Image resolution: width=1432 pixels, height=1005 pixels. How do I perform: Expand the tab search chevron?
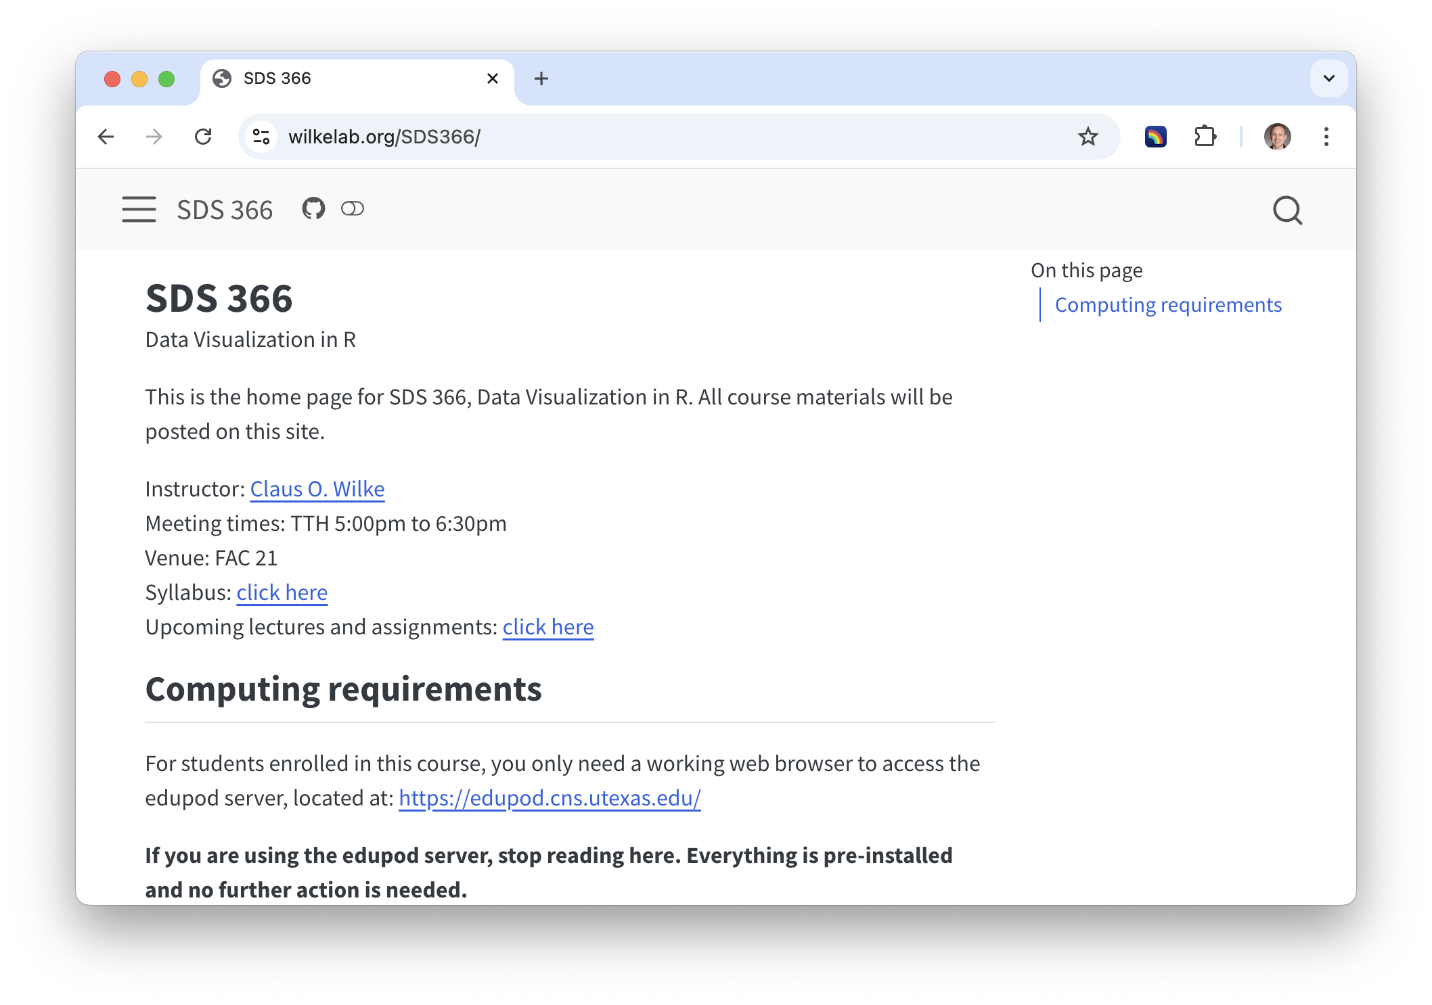tap(1328, 78)
